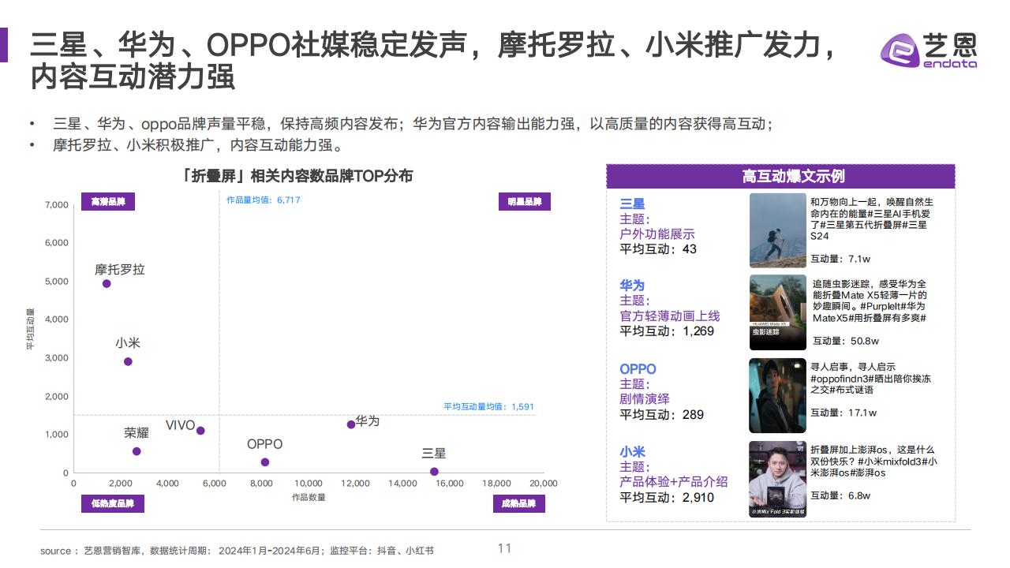Click the text 平均互动：1,269
Screen dimensions: 1010x568
pyautogui.click(x=667, y=331)
